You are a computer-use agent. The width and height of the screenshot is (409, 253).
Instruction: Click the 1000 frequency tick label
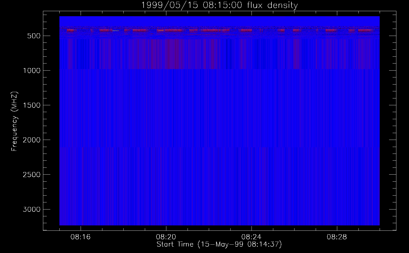(x=32, y=71)
